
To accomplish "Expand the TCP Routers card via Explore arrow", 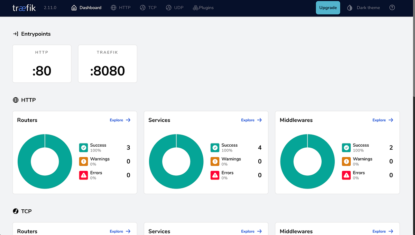I will tap(120, 231).
